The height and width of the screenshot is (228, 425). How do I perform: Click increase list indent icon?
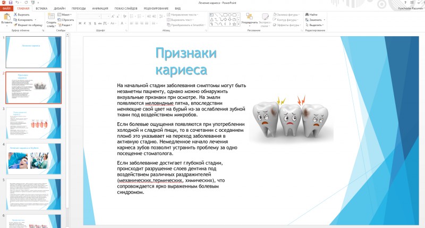[x=154, y=16]
